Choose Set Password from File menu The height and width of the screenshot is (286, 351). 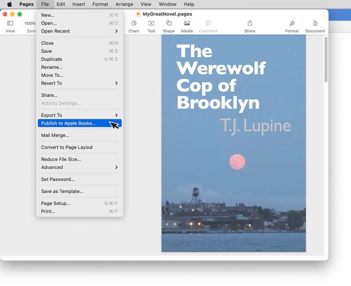pos(58,179)
